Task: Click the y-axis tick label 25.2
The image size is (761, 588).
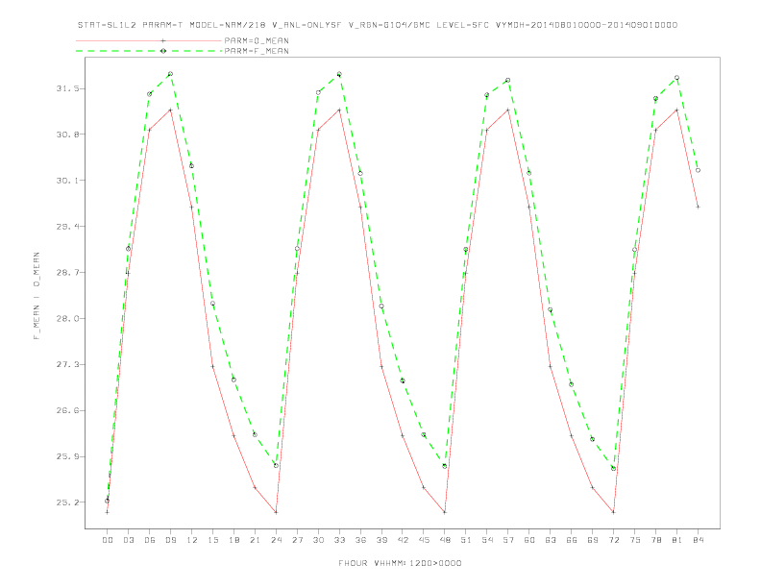Action: tap(68, 502)
